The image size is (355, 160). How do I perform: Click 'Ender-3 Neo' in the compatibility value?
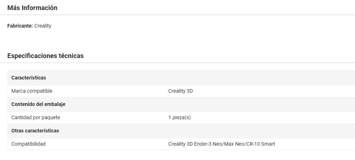[x=208, y=144]
